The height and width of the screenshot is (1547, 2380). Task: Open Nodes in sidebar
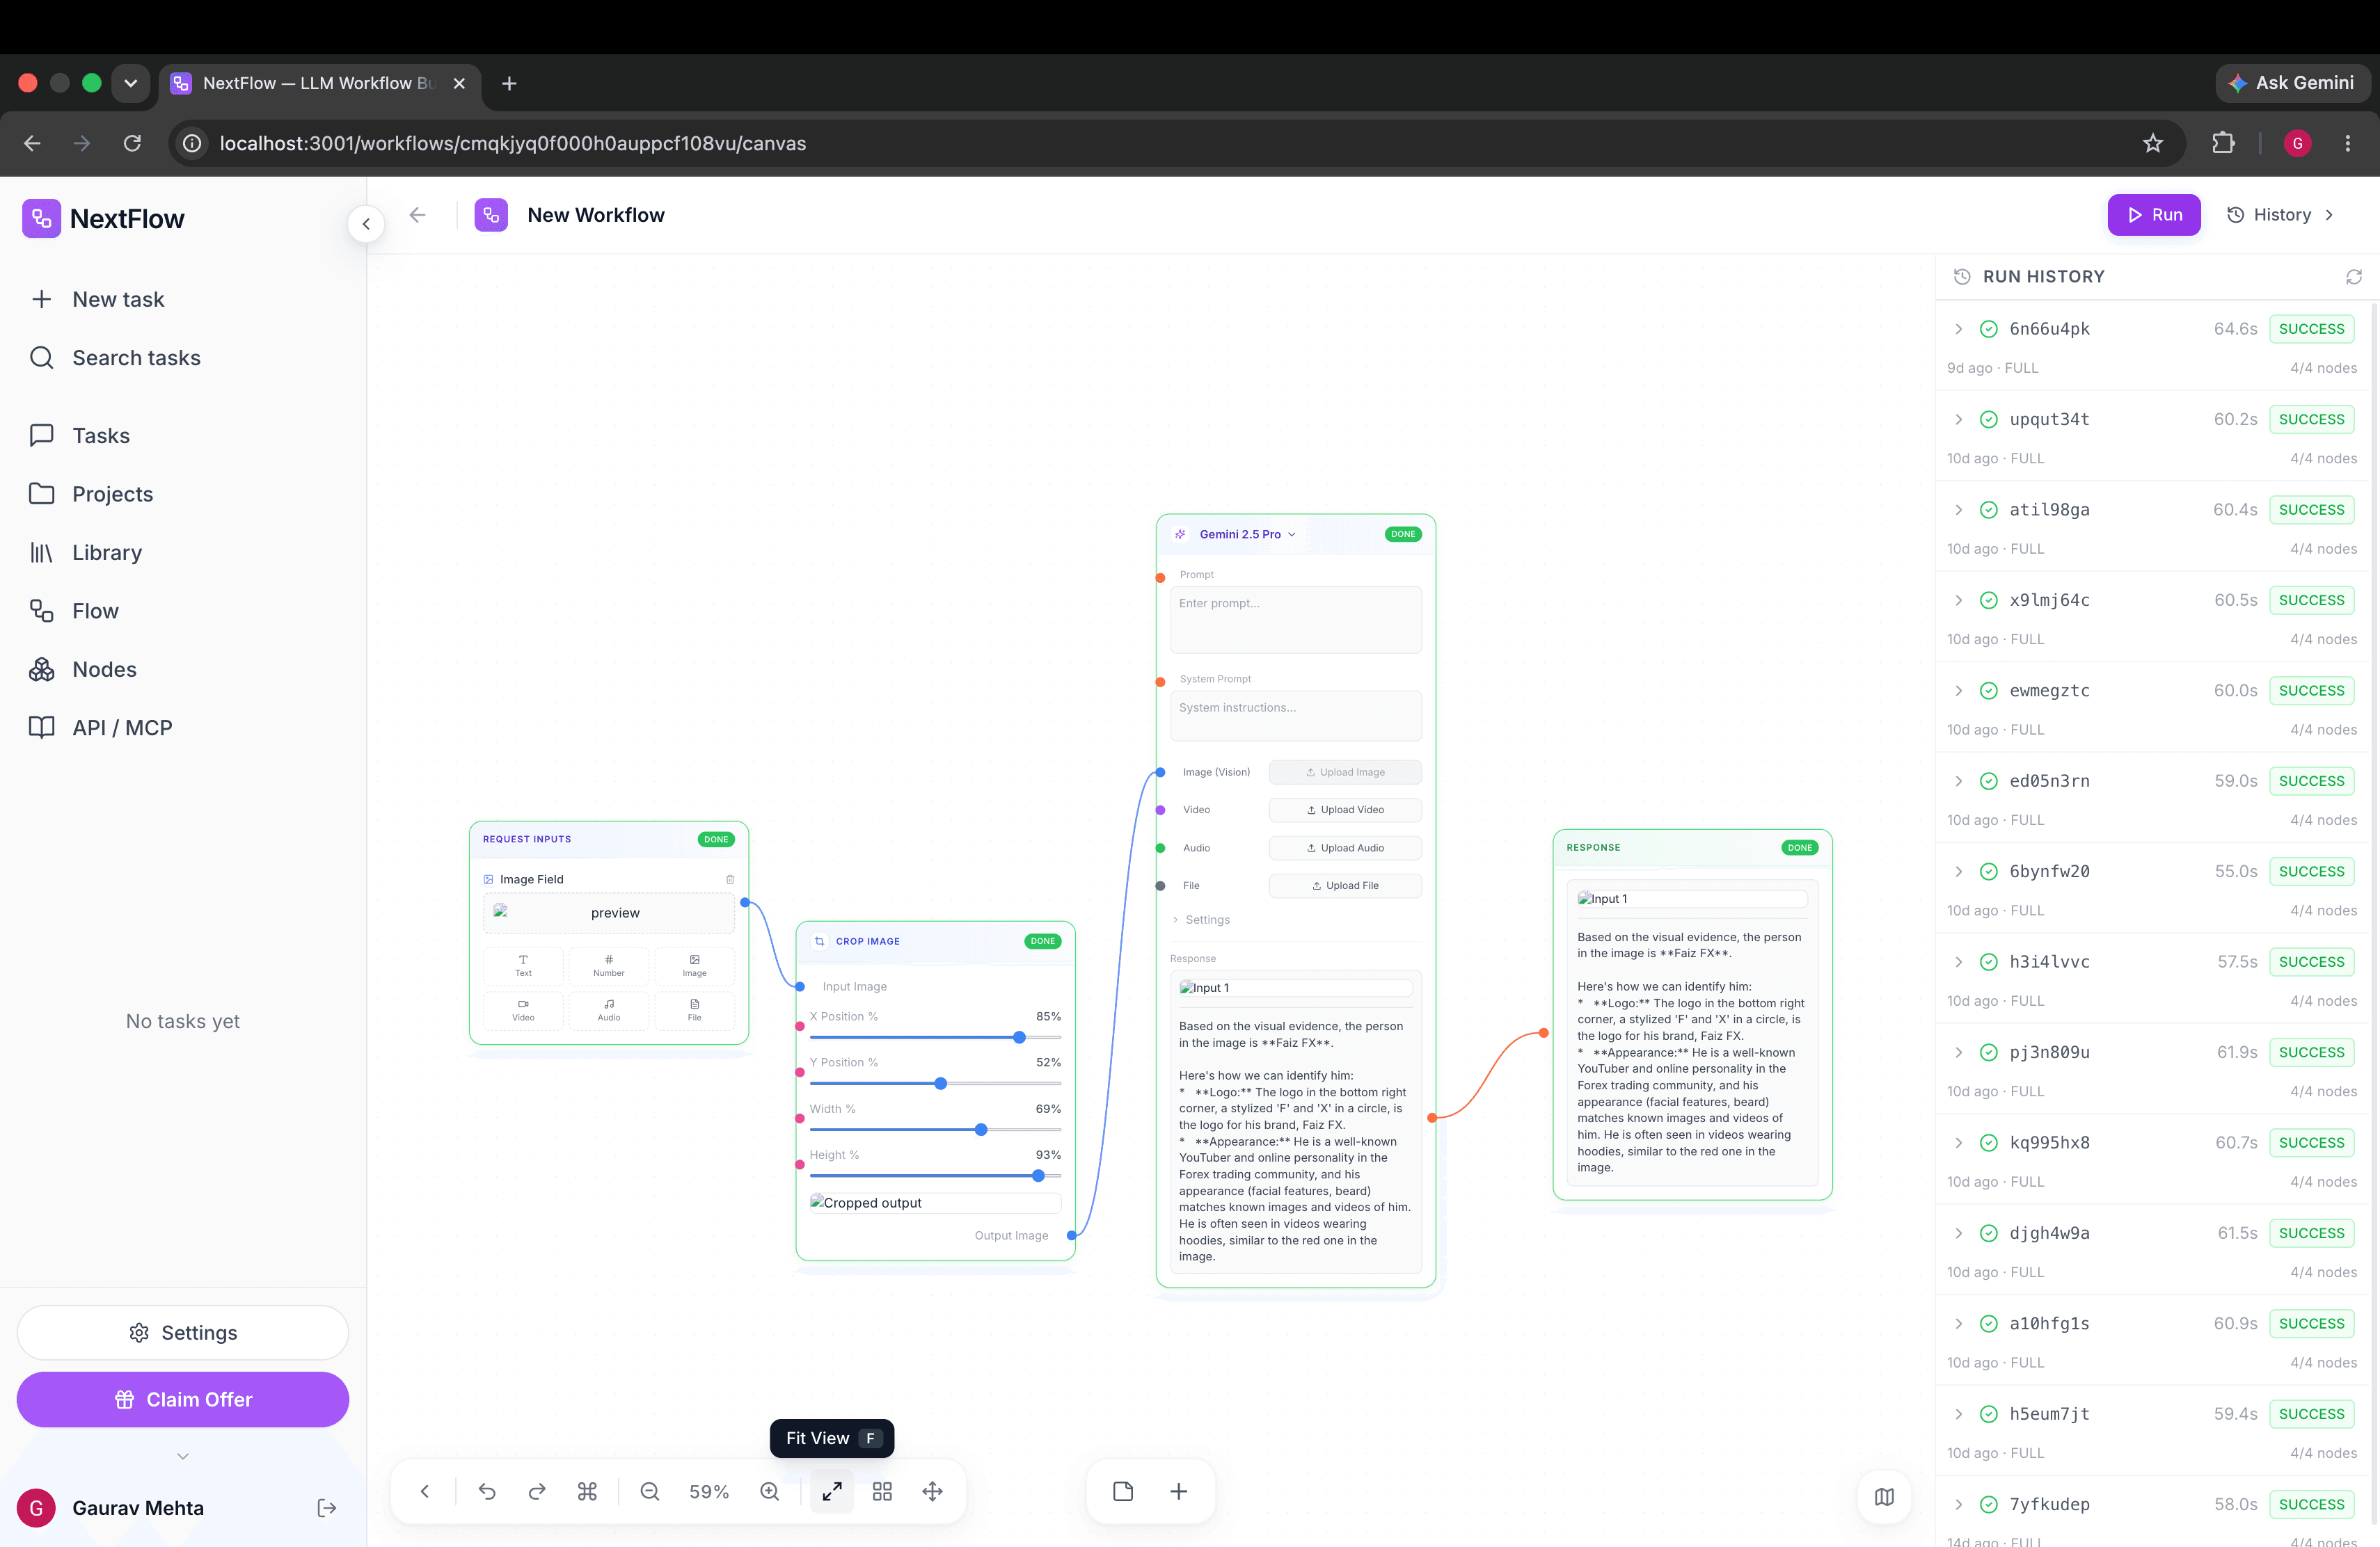point(183,670)
